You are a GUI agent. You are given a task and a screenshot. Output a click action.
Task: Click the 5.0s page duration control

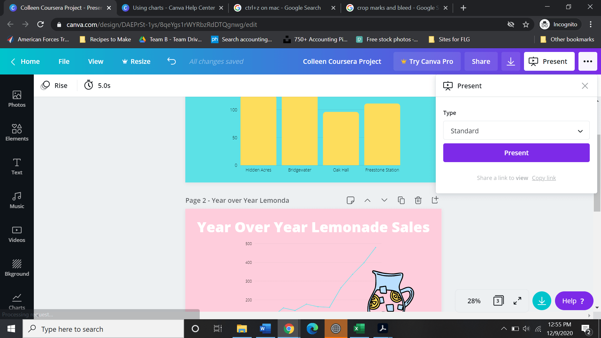click(x=97, y=85)
